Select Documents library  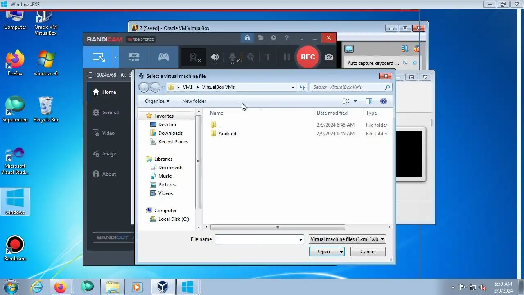click(x=171, y=168)
